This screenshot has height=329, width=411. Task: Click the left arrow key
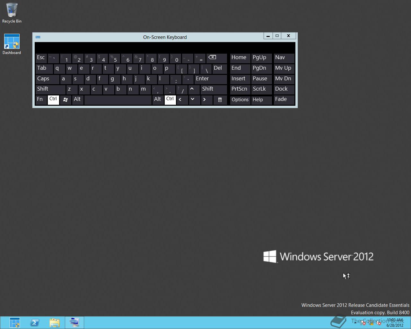click(182, 100)
